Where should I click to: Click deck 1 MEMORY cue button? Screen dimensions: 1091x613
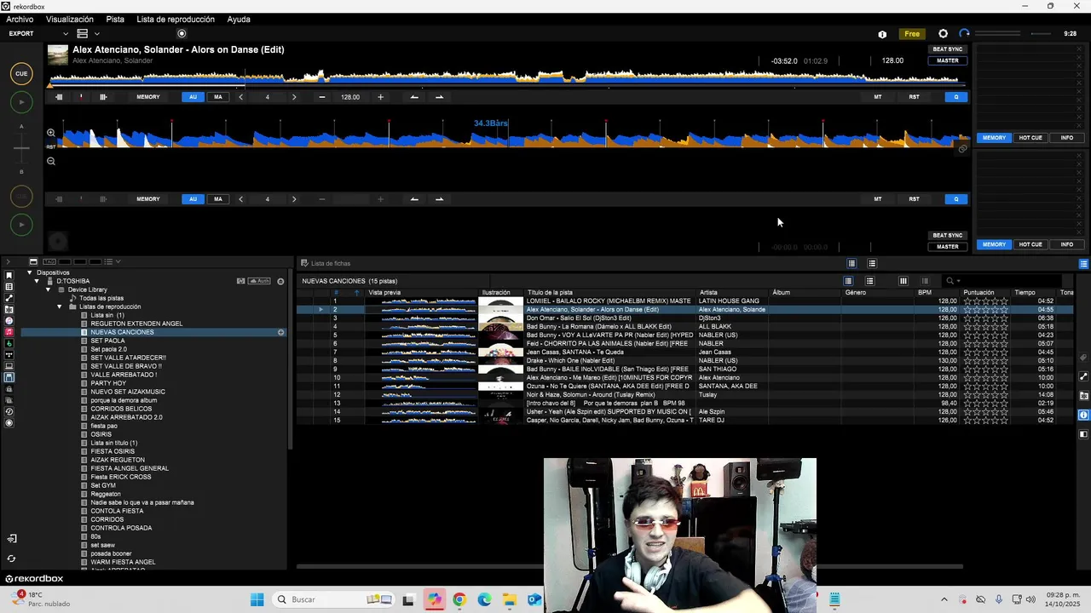[148, 97]
